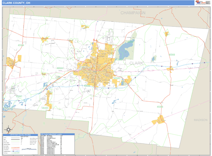Click the gray logo at far top right
212x156 pixels.
point(208,3)
